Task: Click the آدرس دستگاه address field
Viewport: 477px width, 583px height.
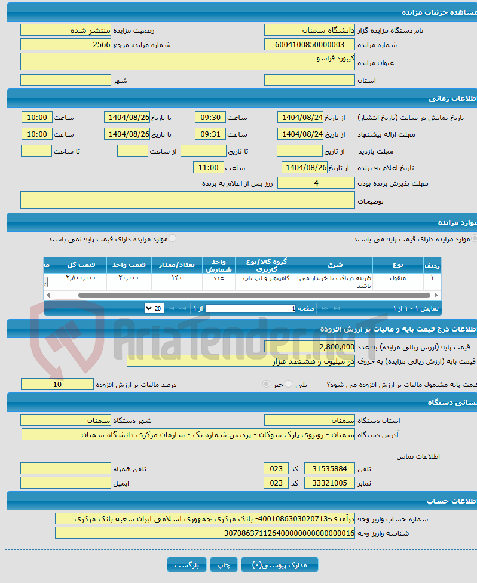Action: click(x=188, y=434)
